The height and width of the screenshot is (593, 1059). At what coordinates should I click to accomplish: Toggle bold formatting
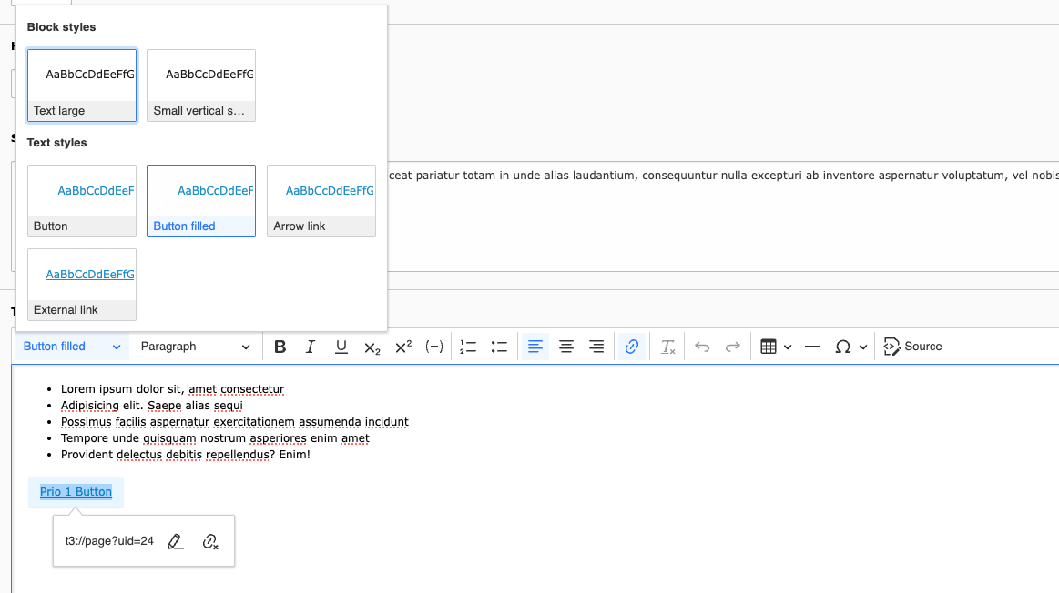(x=280, y=347)
